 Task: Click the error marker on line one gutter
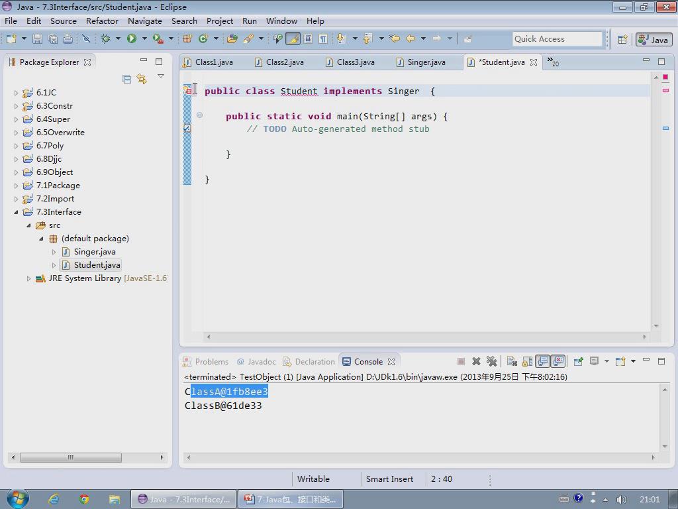tap(187, 90)
